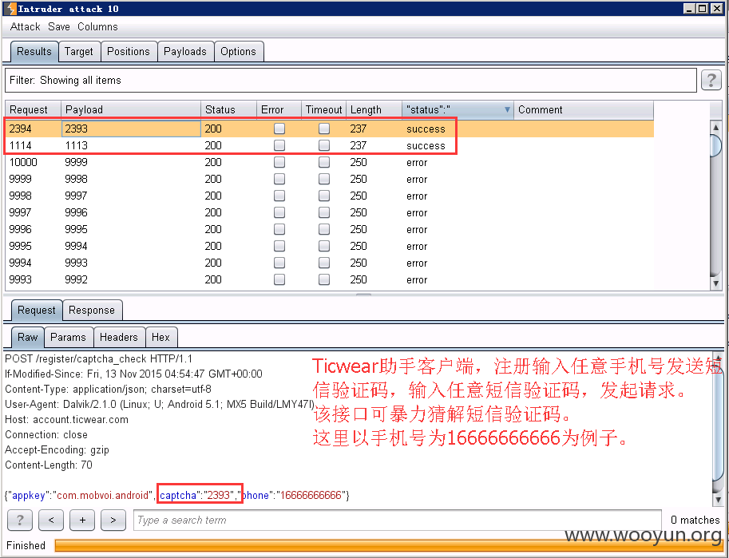Toggle Timeout checkbox for request 9993
The width and height of the screenshot is (729, 558).
(324, 279)
